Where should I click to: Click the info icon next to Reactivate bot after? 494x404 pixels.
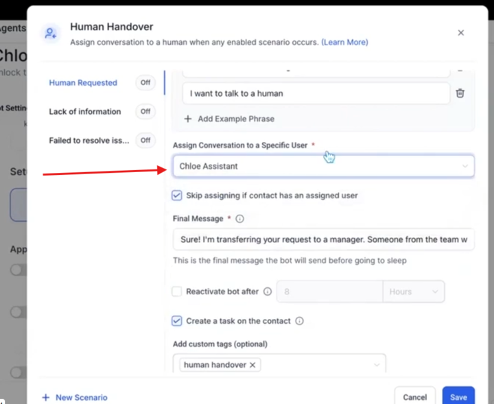tap(268, 292)
